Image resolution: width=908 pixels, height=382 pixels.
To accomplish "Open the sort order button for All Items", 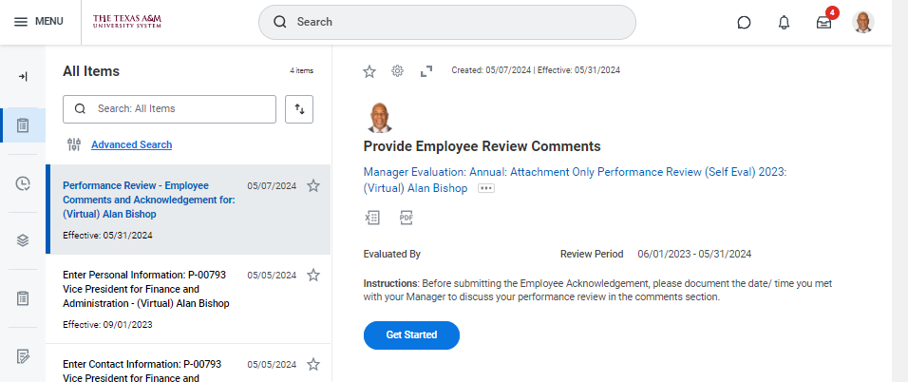I will coord(299,108).
